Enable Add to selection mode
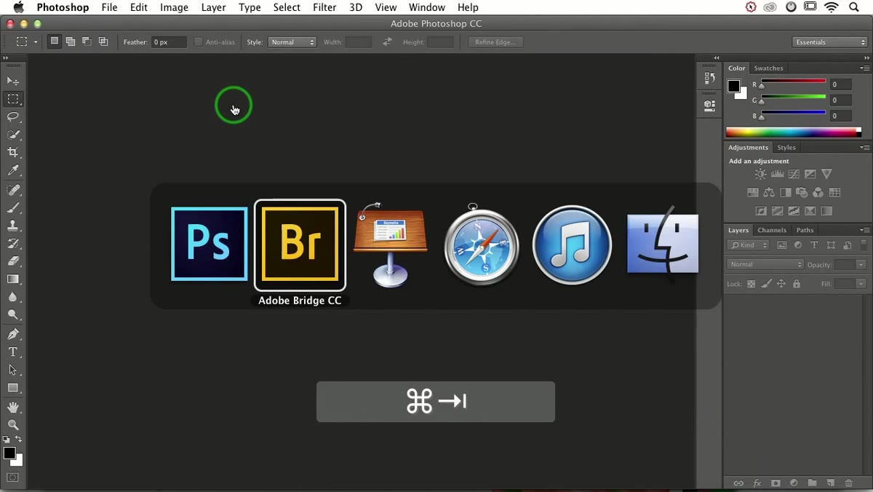 [x=71, y=41]
